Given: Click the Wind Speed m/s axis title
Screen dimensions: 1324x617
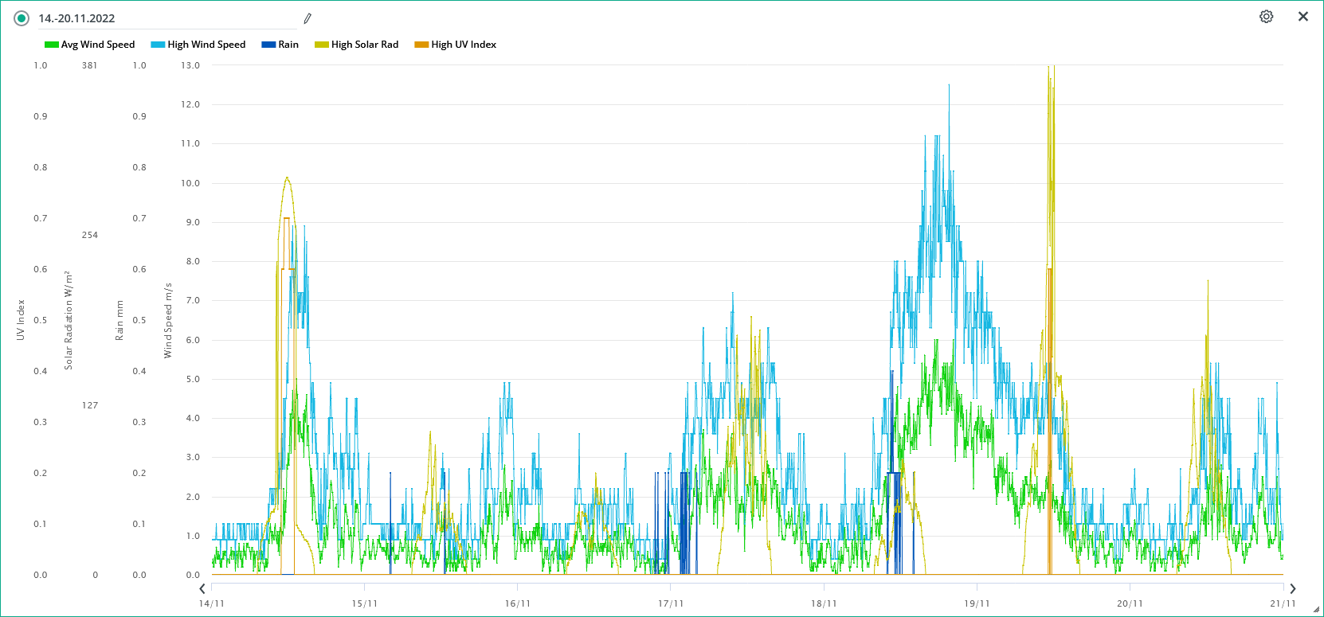Looking at the screenshot, I should [x=168, y=320].
